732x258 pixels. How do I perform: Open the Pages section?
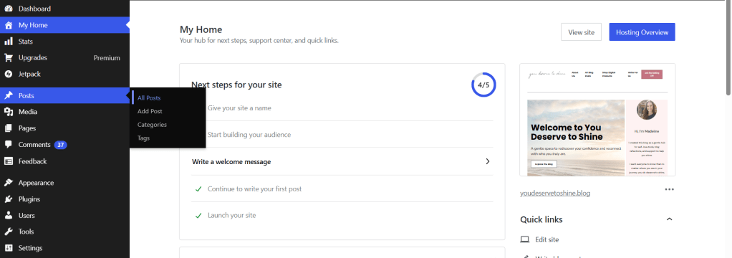(64, 128)
